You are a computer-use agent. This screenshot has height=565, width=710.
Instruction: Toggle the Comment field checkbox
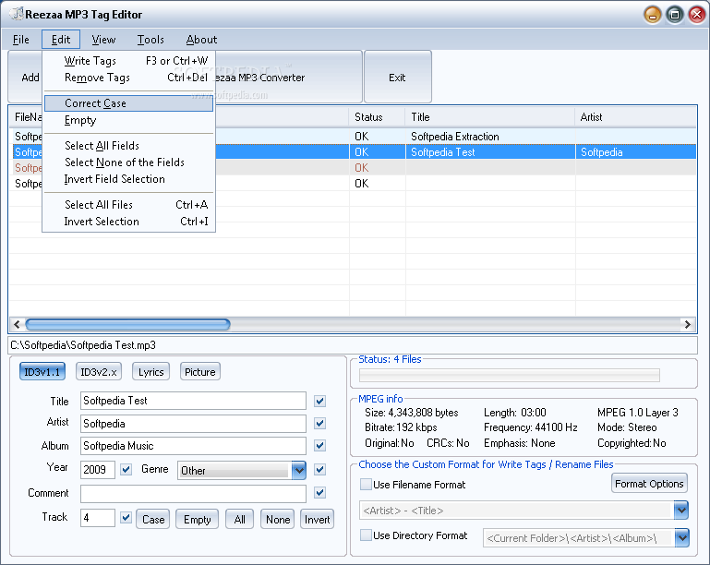[x=319, y=493]
